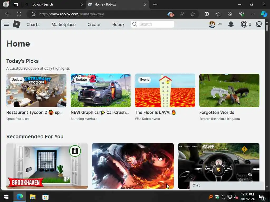This screenshot has height=202, width=270.
Task: Click the muted volume tray icon
Action: pyautogui.click(x=236, y=197)
